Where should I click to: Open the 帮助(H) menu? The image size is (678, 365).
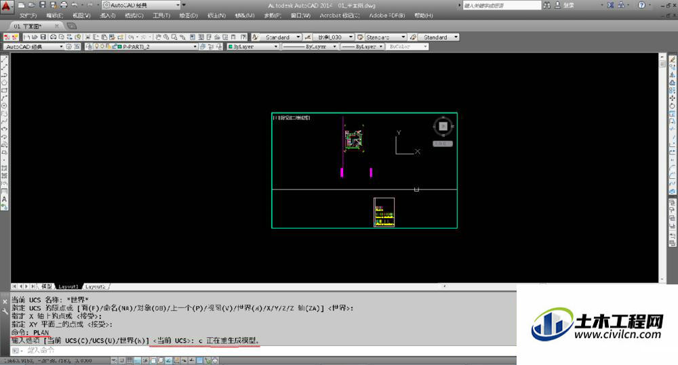tap(423, 15)
